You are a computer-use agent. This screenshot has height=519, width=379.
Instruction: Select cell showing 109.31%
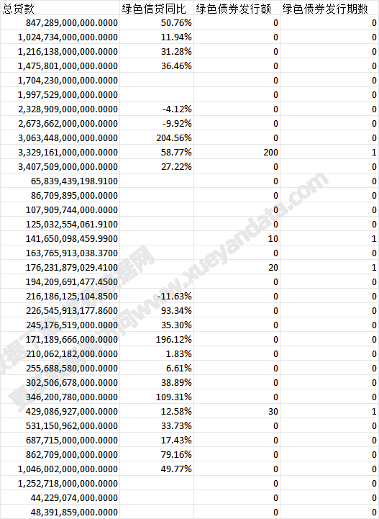(157, 397)
